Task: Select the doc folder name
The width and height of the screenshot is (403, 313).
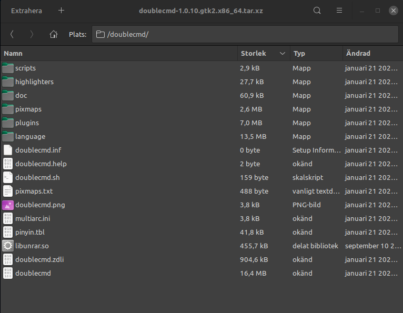Action: point(21,95)
